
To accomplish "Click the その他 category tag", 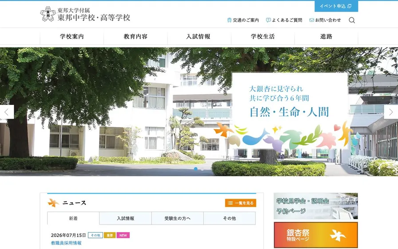I will 96,235.
